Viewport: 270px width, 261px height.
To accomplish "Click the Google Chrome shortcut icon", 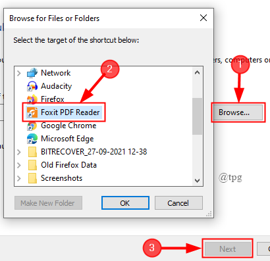I will (32, 126).
